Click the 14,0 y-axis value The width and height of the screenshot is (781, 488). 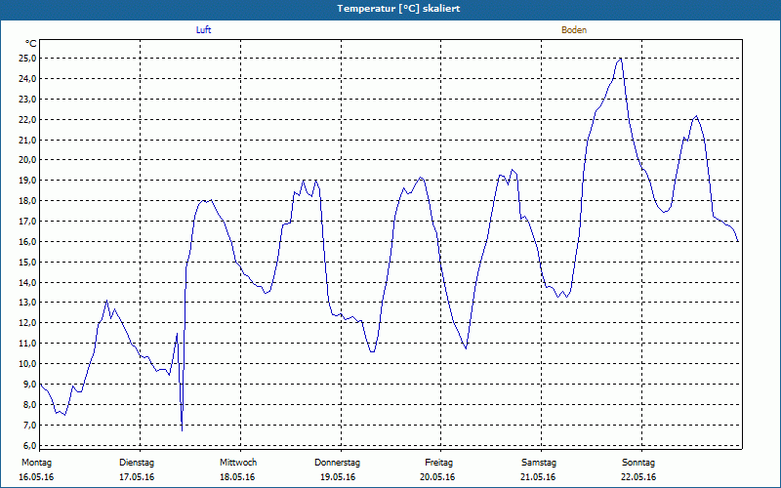28,282
